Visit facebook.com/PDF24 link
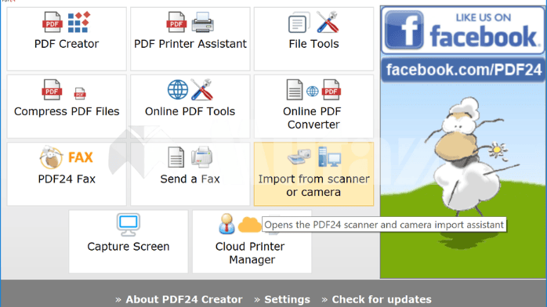 tap(464, 70)
